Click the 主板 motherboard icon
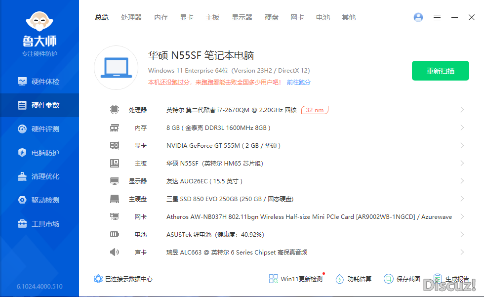The width and height of the screenshot is (484, 297). pos(115,163)
